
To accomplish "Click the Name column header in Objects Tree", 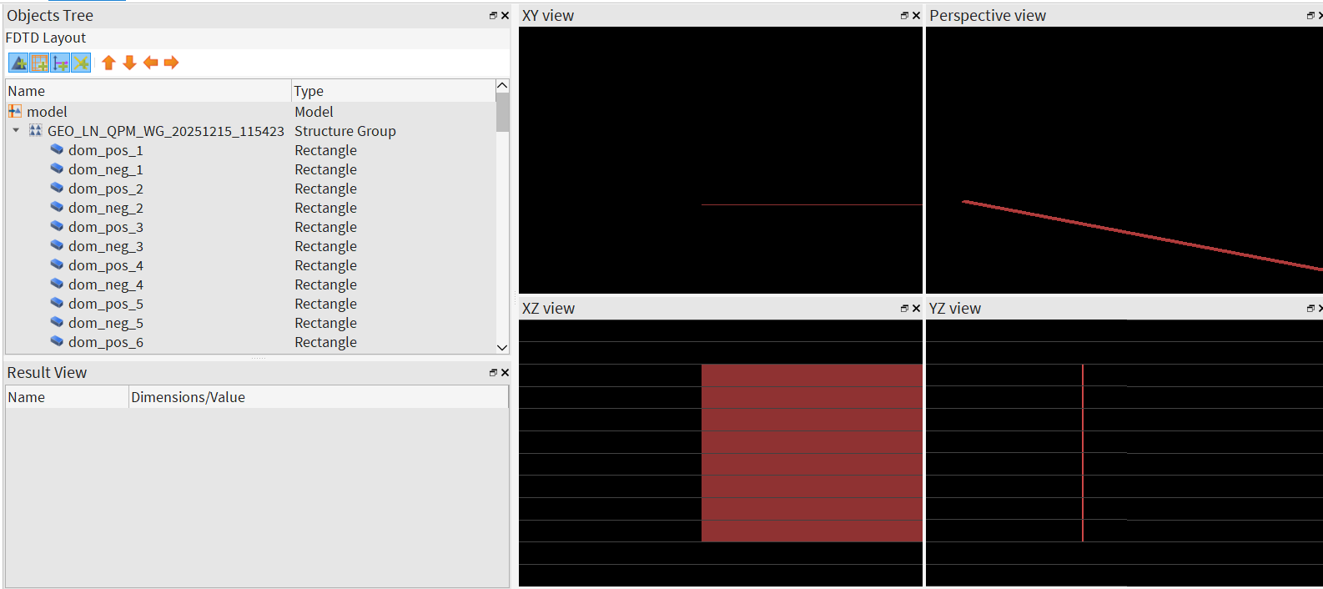I will tap(148, 91).
